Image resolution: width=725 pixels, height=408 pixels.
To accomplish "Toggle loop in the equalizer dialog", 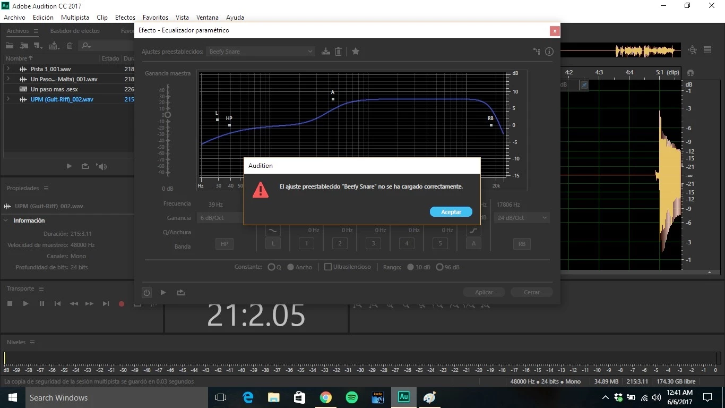I will [181, 292].
